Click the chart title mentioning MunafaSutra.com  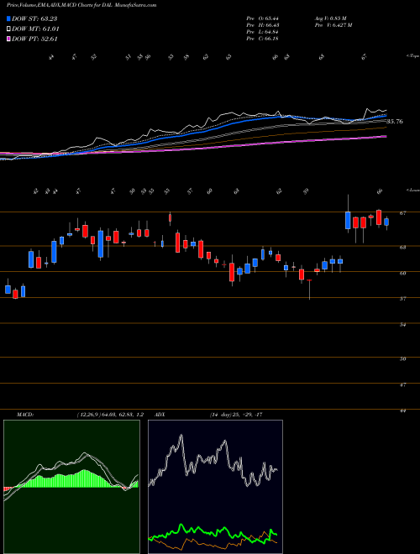81,6
